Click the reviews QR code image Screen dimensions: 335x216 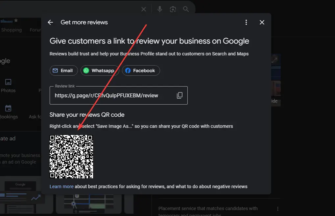click(x=71, y=157)
